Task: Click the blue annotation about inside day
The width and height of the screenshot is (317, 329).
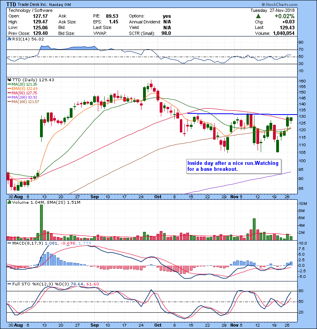Action: 233,166
